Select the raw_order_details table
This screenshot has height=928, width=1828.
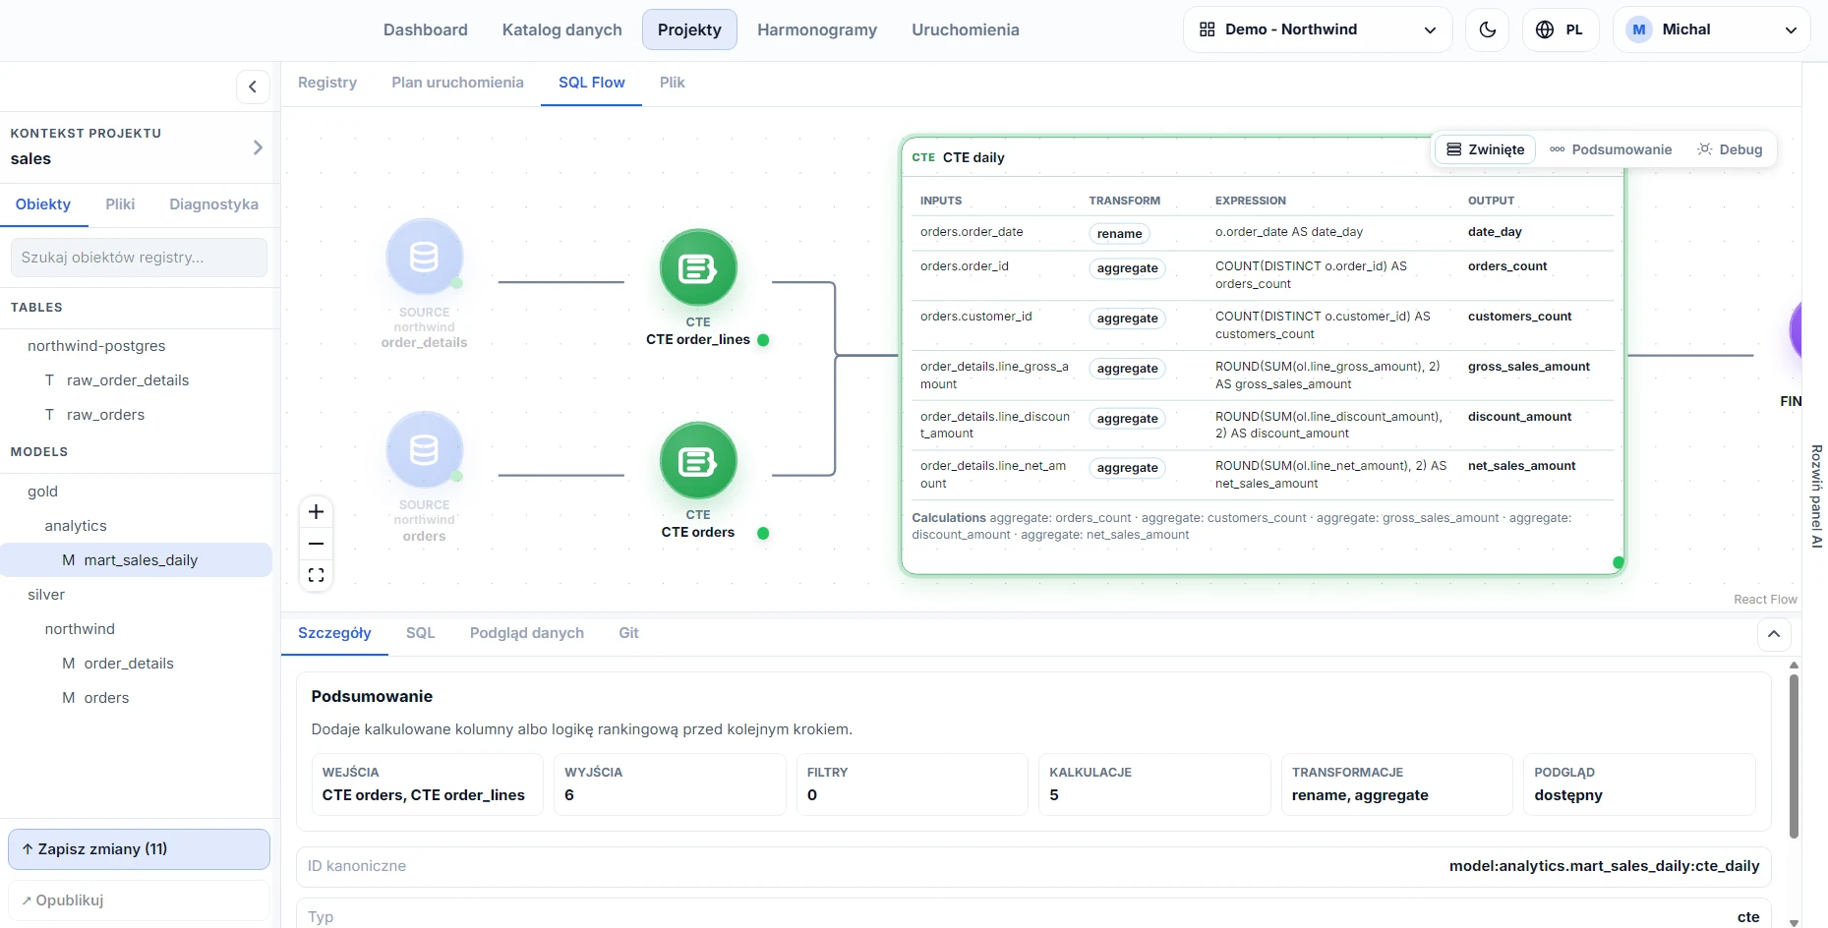(x=128, y=380)
